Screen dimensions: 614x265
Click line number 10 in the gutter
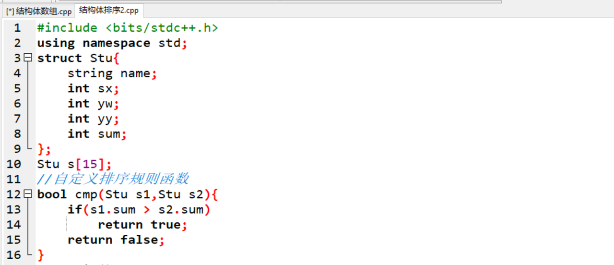[x=14, y=164]
